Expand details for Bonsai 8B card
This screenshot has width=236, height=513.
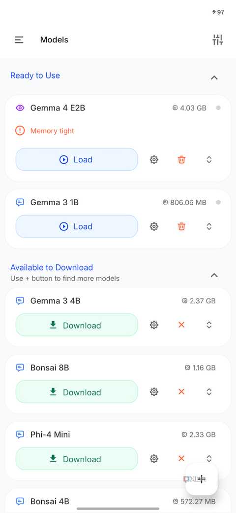209,392
